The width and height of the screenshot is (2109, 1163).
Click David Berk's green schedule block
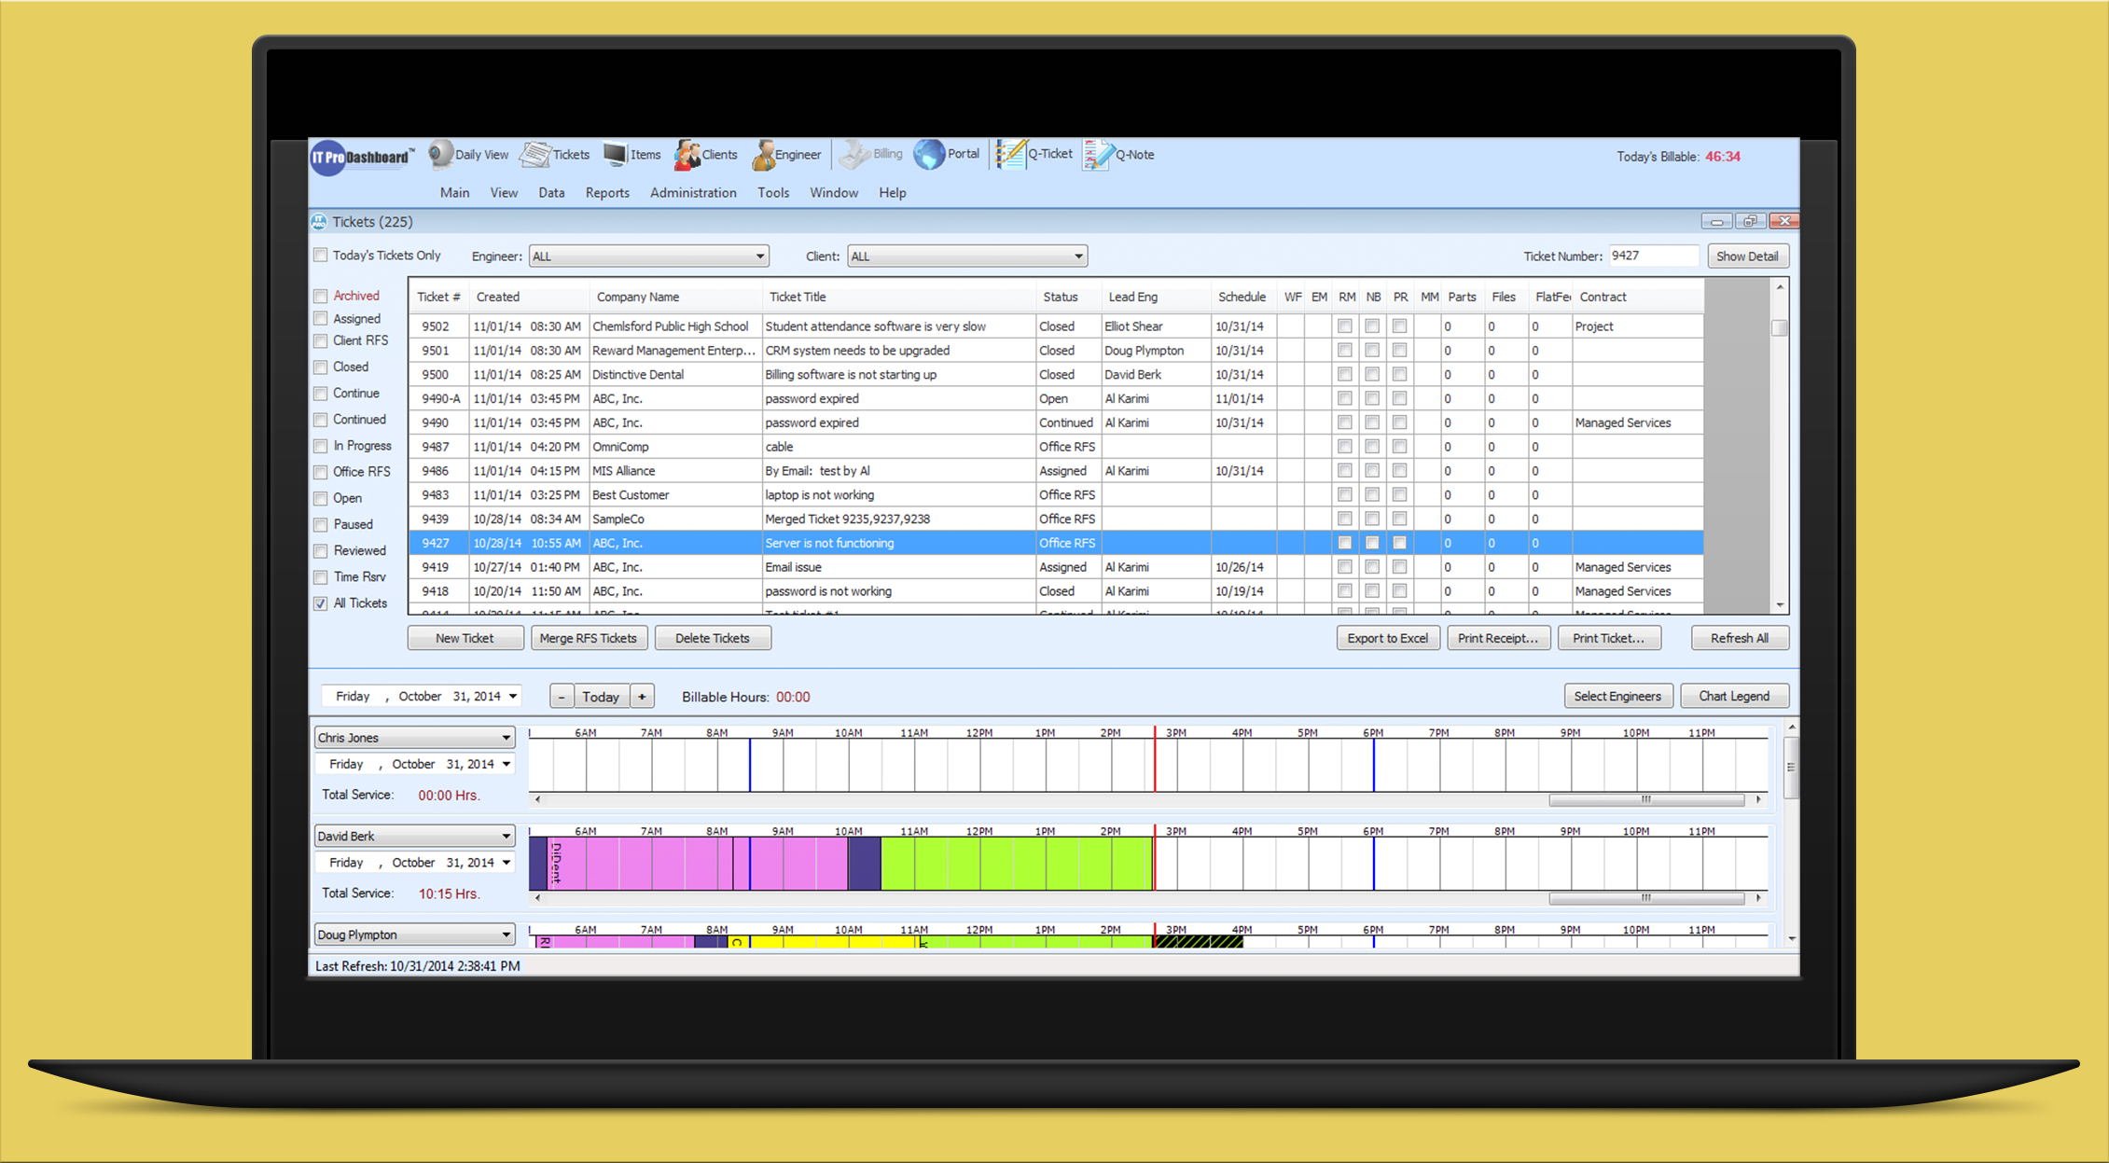tap(1017, 863)
